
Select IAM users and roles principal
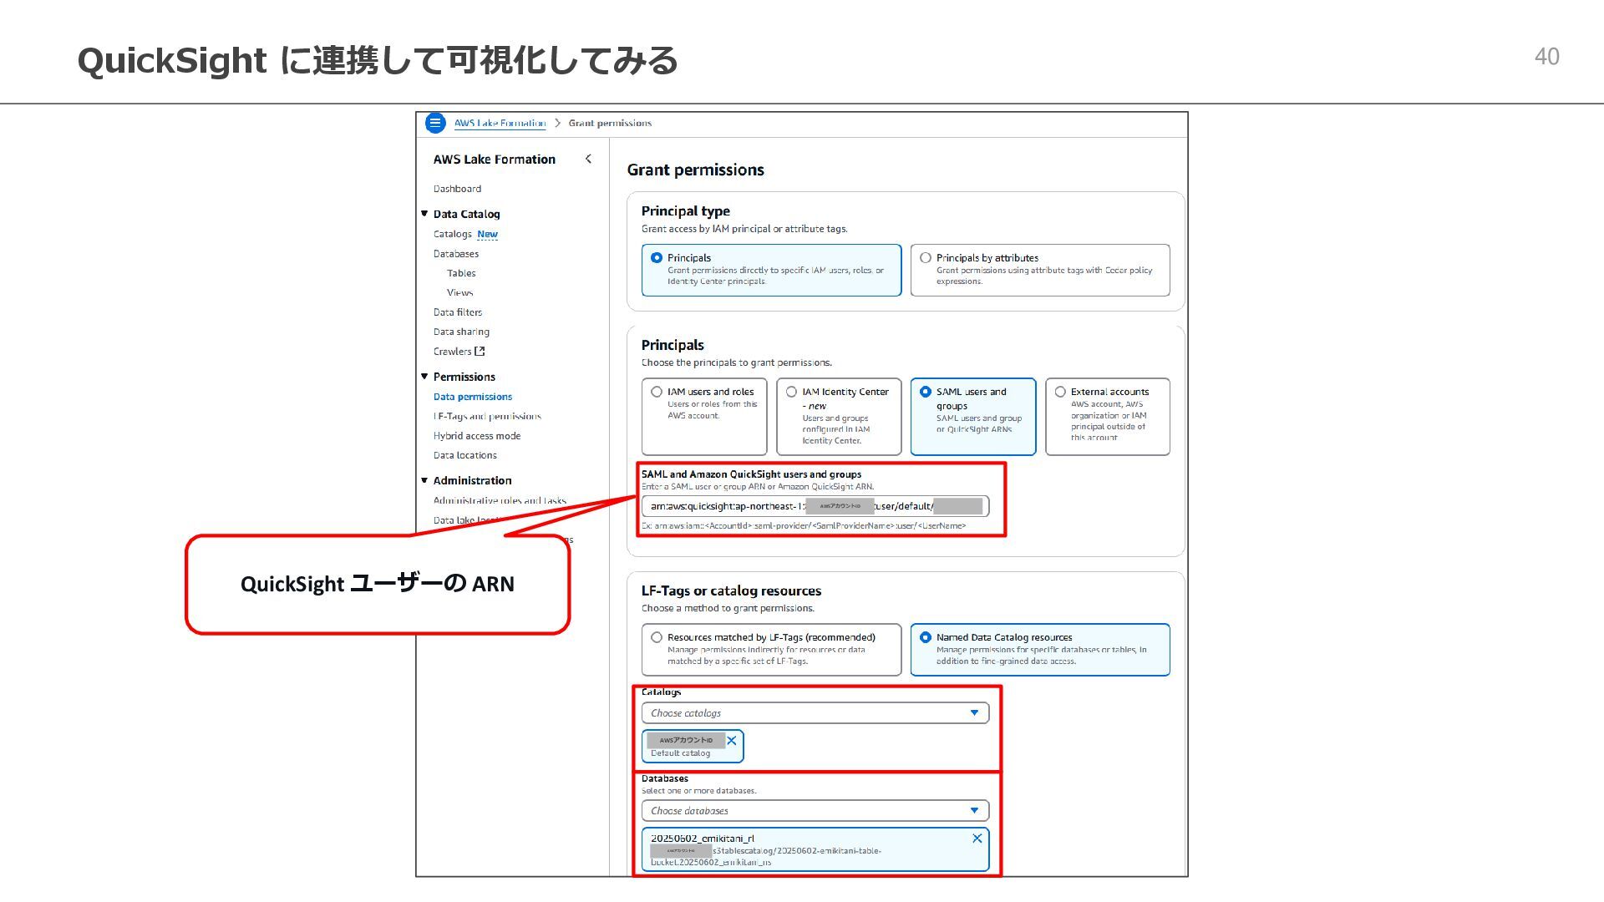pos(657,392)
